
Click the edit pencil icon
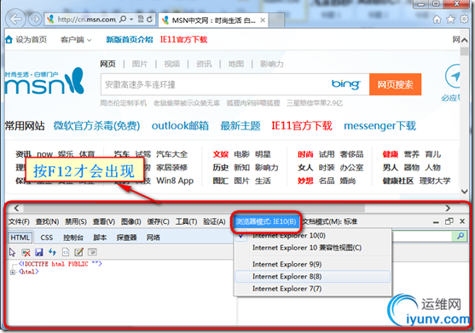tap(78, 252)
